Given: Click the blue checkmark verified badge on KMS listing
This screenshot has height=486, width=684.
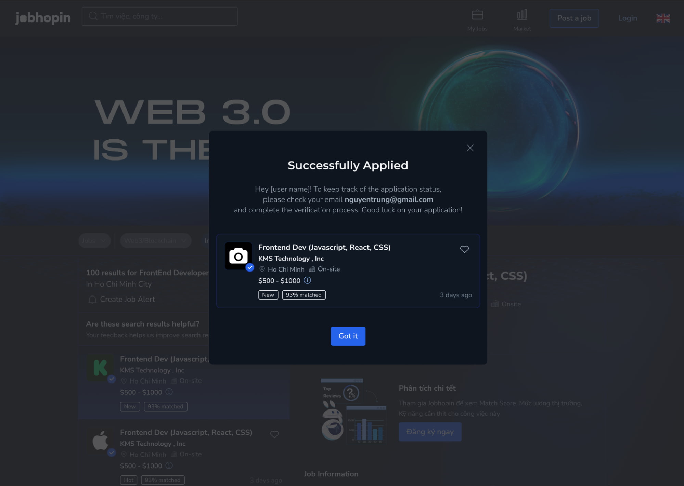Looking at the screenshot, I should pyautogui.click(x=250, y=267).
